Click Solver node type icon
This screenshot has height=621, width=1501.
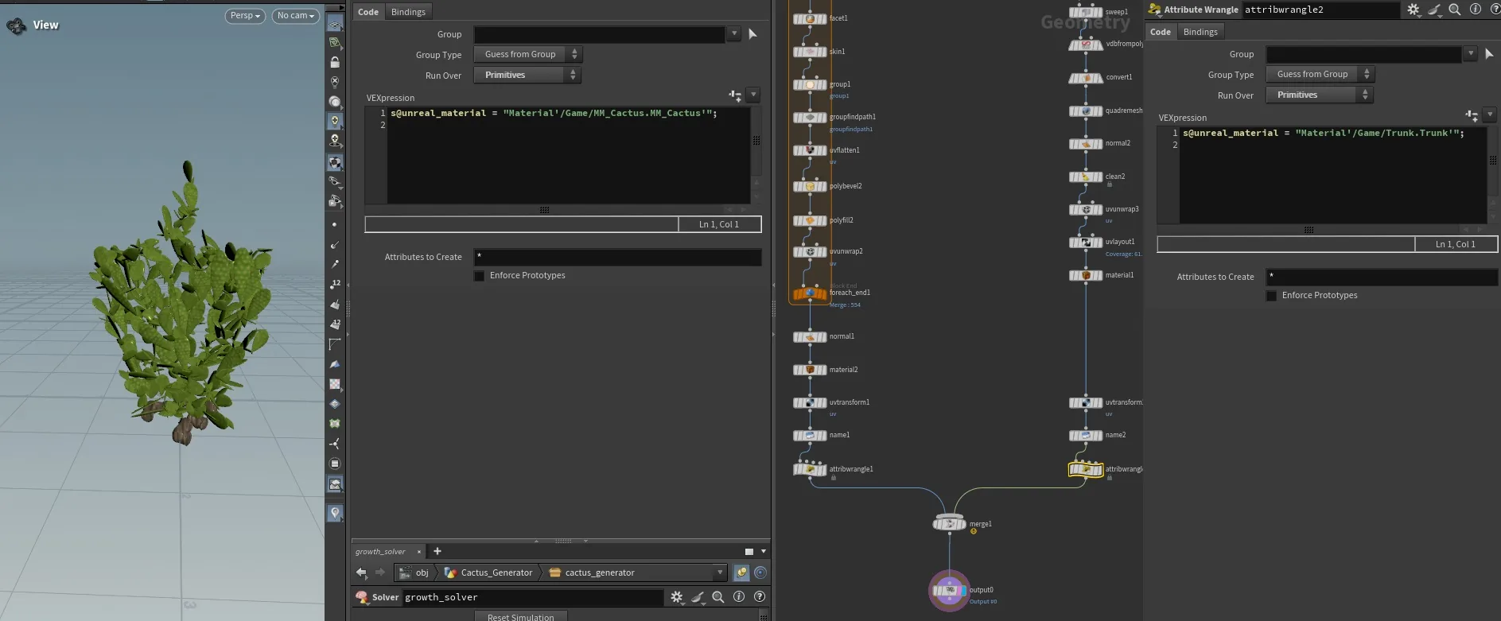tap(362, 597)
